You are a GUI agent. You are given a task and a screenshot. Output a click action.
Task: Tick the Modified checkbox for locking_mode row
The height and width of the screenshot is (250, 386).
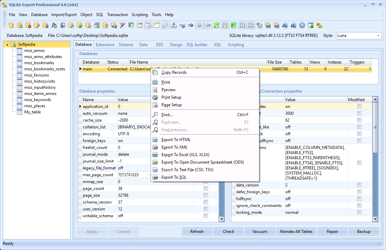tap(359, 212)
